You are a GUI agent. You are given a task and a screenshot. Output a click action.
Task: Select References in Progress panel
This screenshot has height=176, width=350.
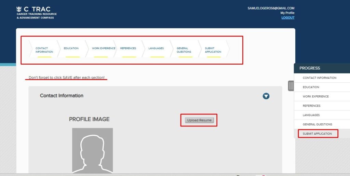coord(322,106)
